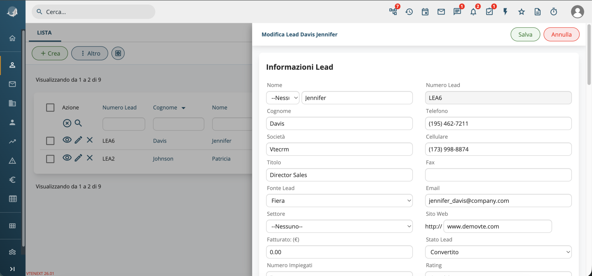The height and width of the screenshot is (276, 592).
Task: Click the Fatturato field showing 0.00
Action: 339,252
